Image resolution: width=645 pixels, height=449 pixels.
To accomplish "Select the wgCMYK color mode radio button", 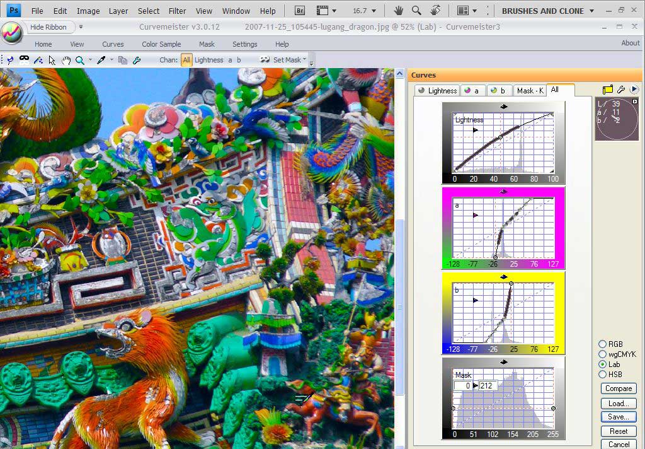I will 603,354.
